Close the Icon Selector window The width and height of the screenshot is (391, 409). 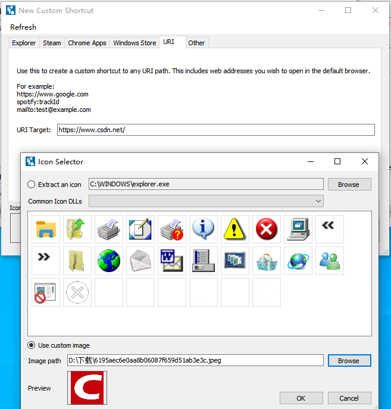pyautogui.click(x=365, y=161)
